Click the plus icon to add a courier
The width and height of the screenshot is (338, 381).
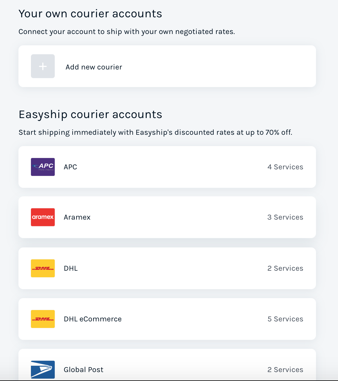[43, 66]
